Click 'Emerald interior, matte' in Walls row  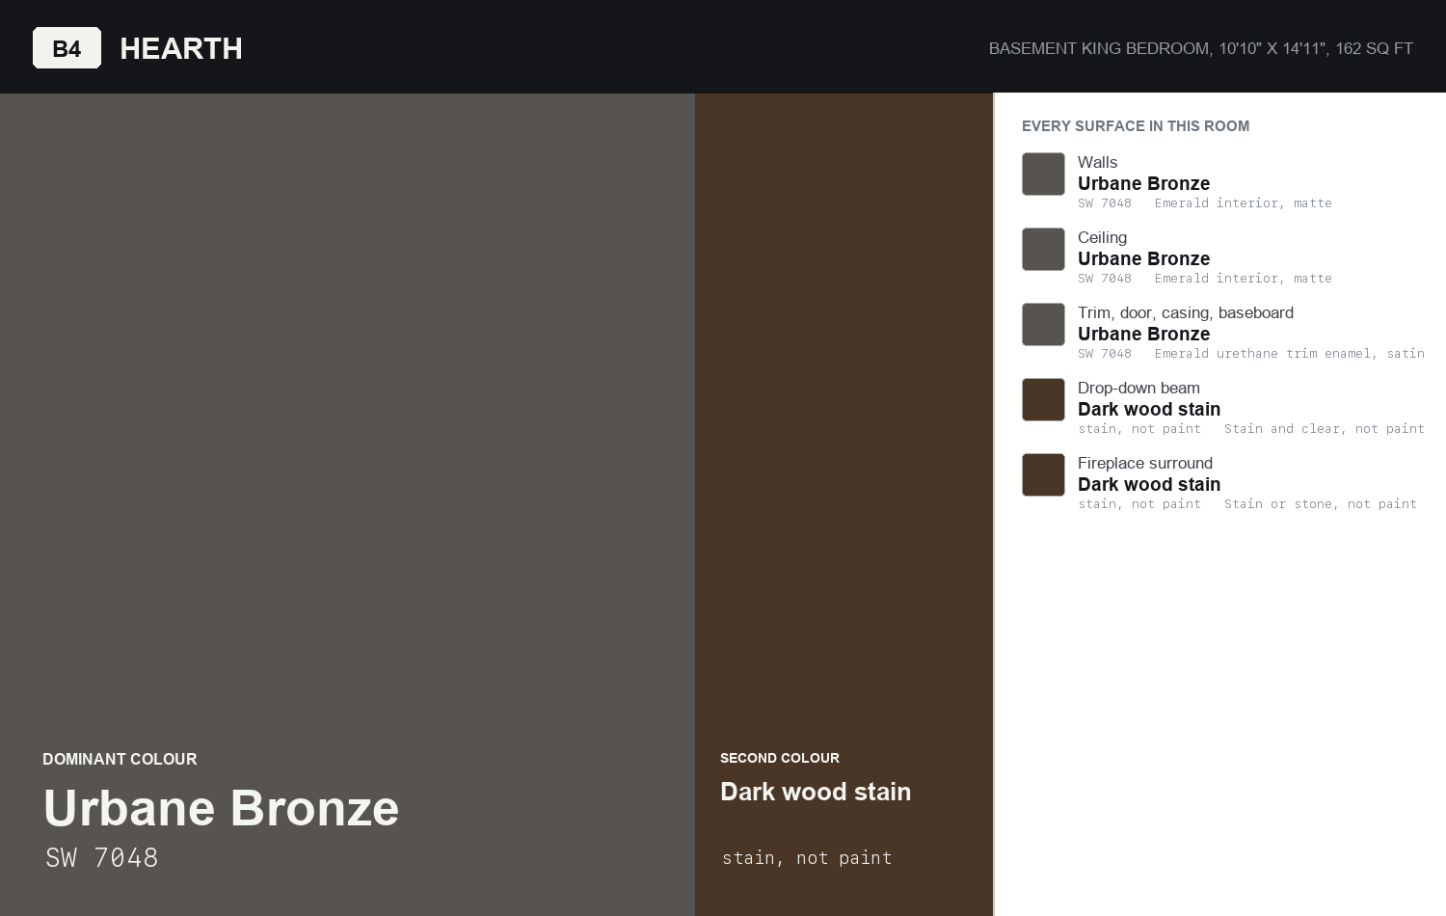pos(1244,203)
